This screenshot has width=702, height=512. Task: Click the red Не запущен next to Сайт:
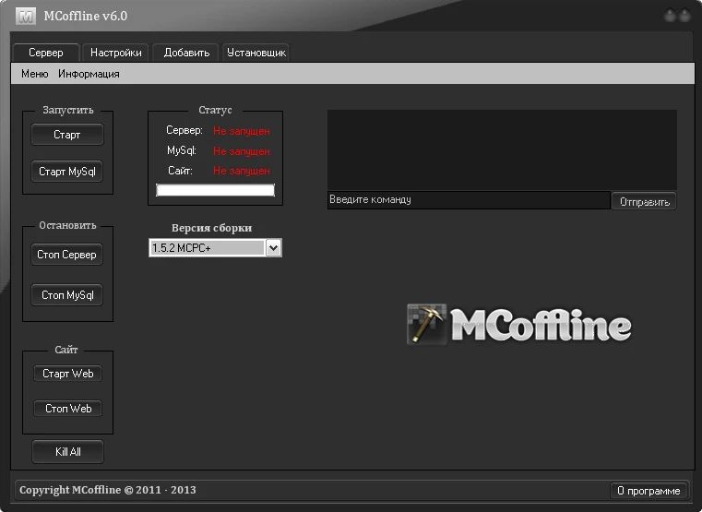coord(242,171)
